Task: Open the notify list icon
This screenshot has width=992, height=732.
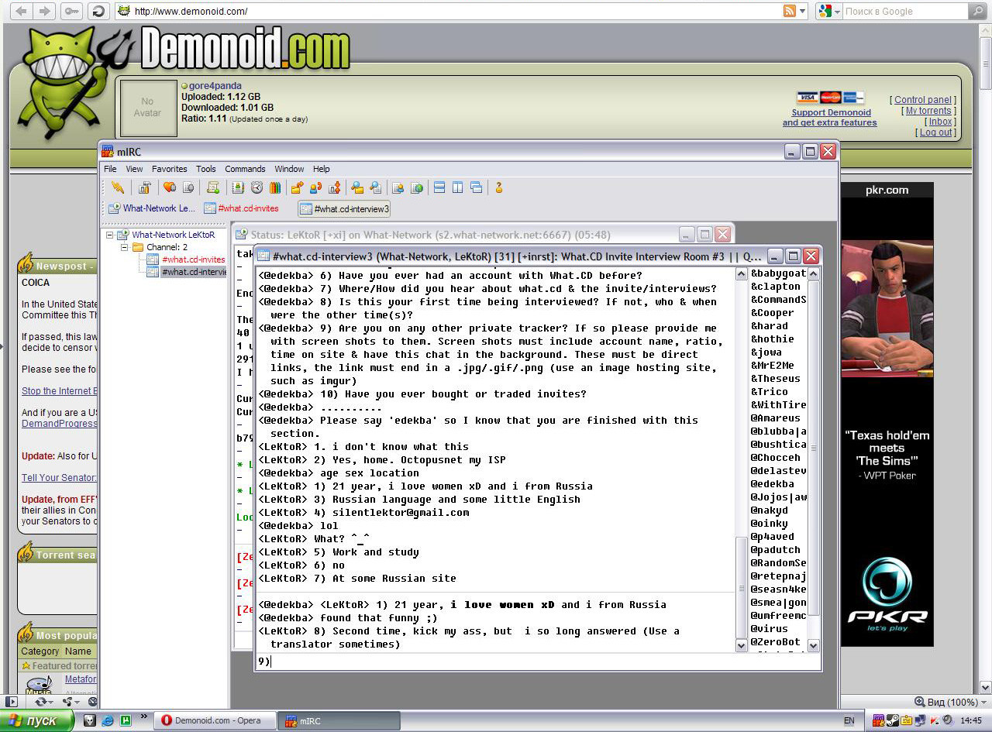Action: (x=398, y=187)
